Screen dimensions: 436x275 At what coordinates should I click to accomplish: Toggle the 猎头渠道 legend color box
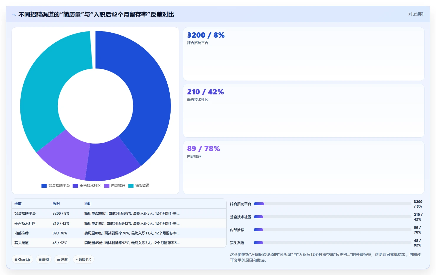pos(131,186)
